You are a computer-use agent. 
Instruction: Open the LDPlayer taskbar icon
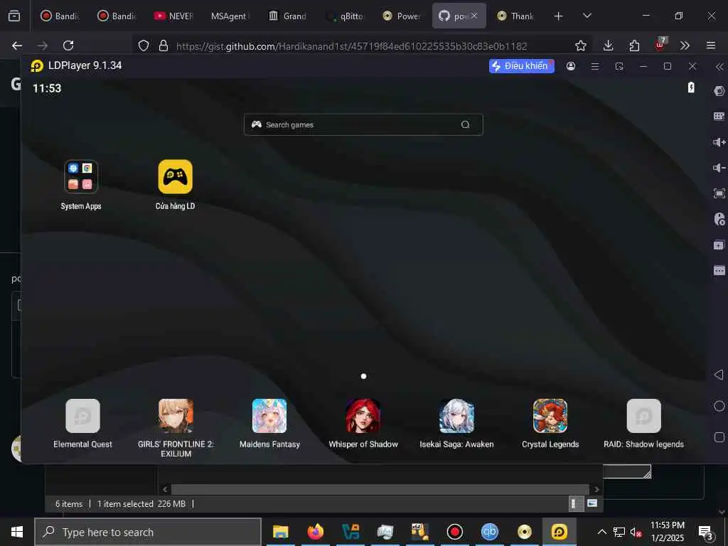pyautogui.click(x=559, y=532)
